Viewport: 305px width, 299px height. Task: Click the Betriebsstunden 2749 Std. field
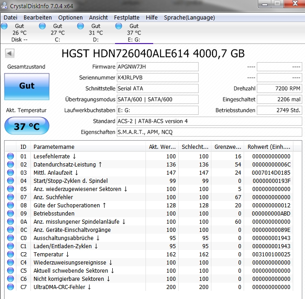[280, 110]
